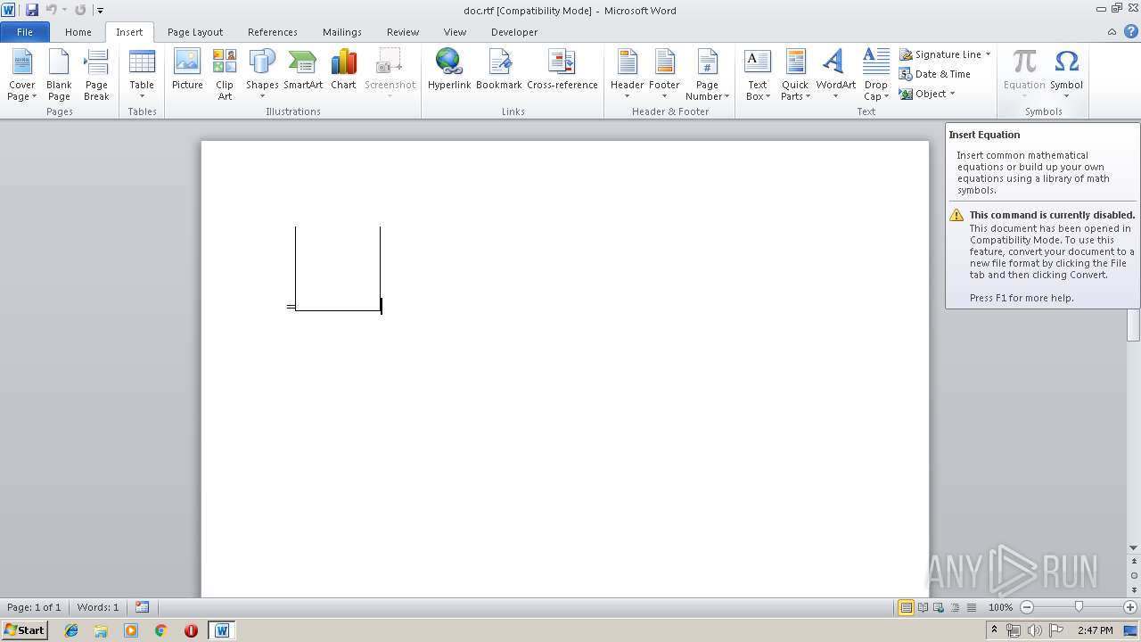Open Quick Parts menu
The width and height of the screenshot is (1141, 642).
795,75
